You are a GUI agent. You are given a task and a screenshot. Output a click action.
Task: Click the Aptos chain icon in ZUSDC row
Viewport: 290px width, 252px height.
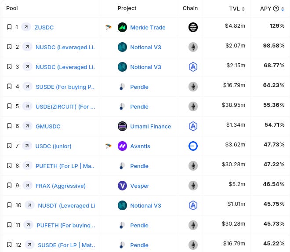(x=193, y=27)
